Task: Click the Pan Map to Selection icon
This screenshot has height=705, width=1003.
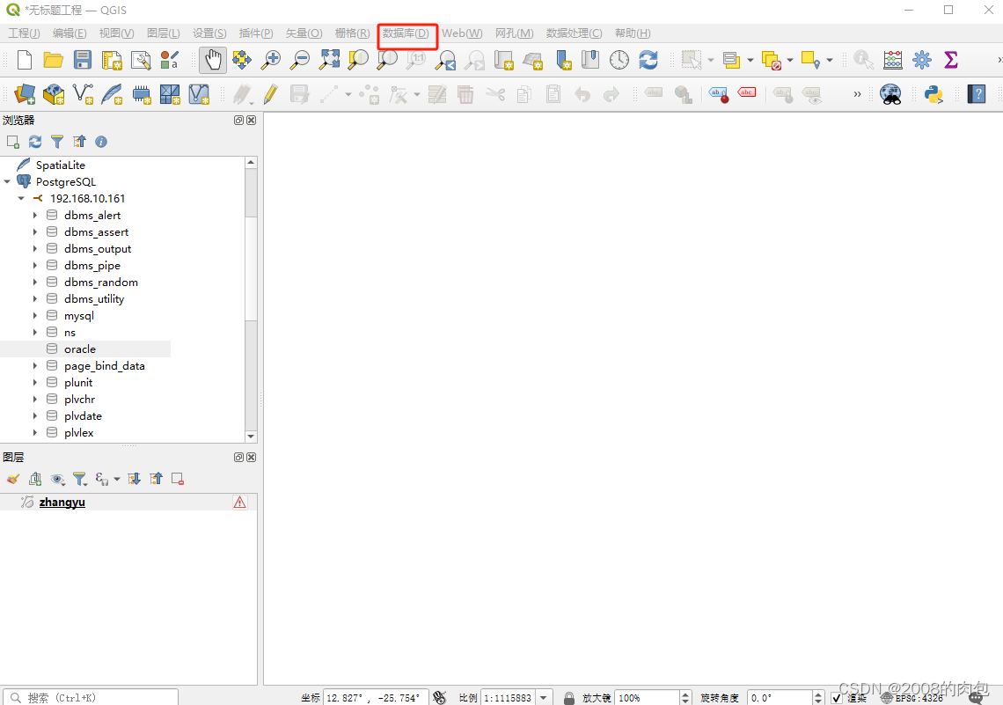Action: [x=242, y=60]
